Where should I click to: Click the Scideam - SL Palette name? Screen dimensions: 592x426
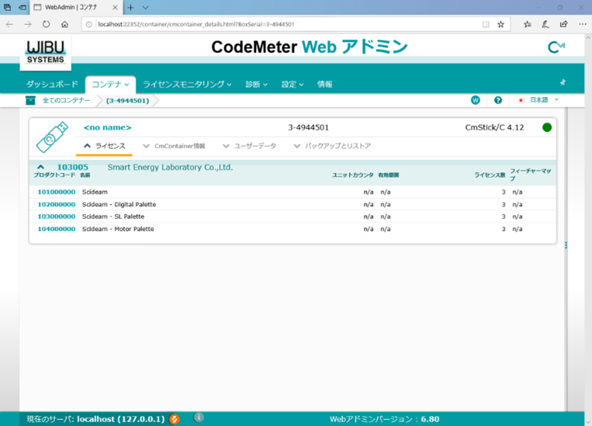pos(113,216)
